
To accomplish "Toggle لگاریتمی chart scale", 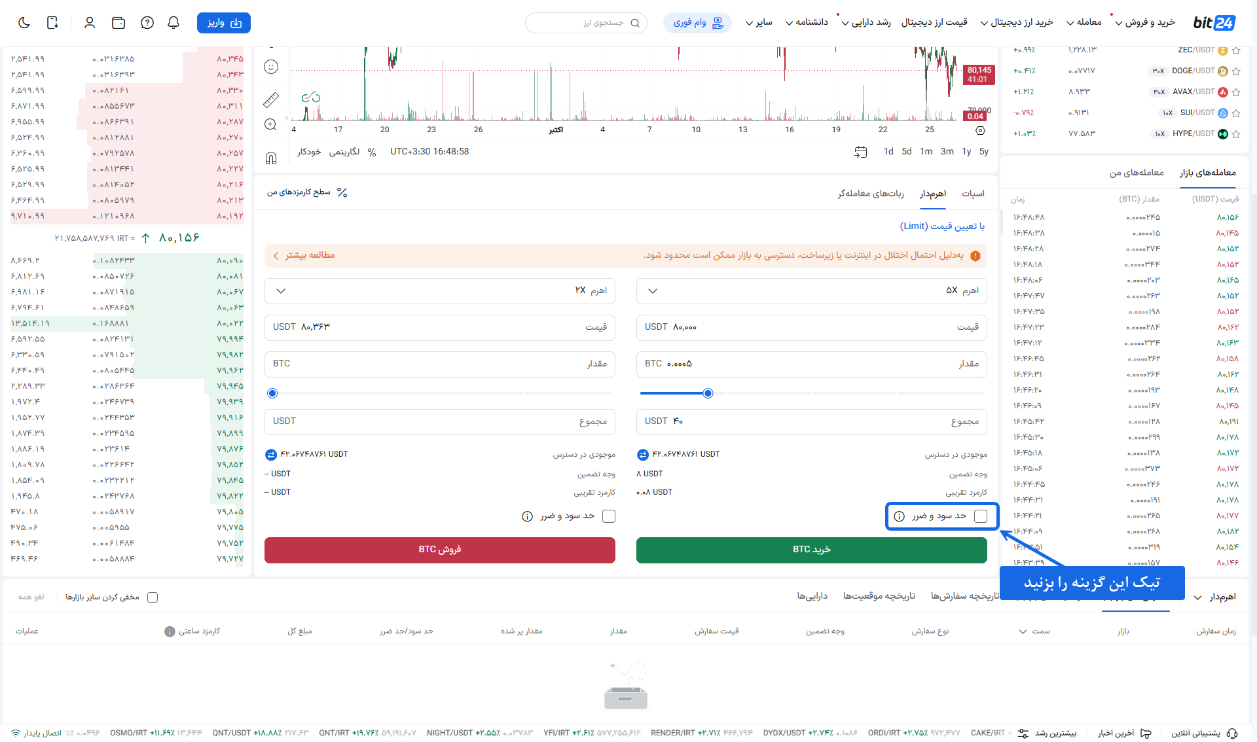I will [344, 152].
